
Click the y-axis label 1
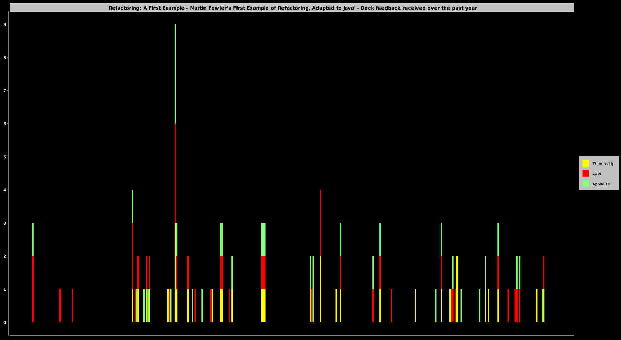(5, 289)
